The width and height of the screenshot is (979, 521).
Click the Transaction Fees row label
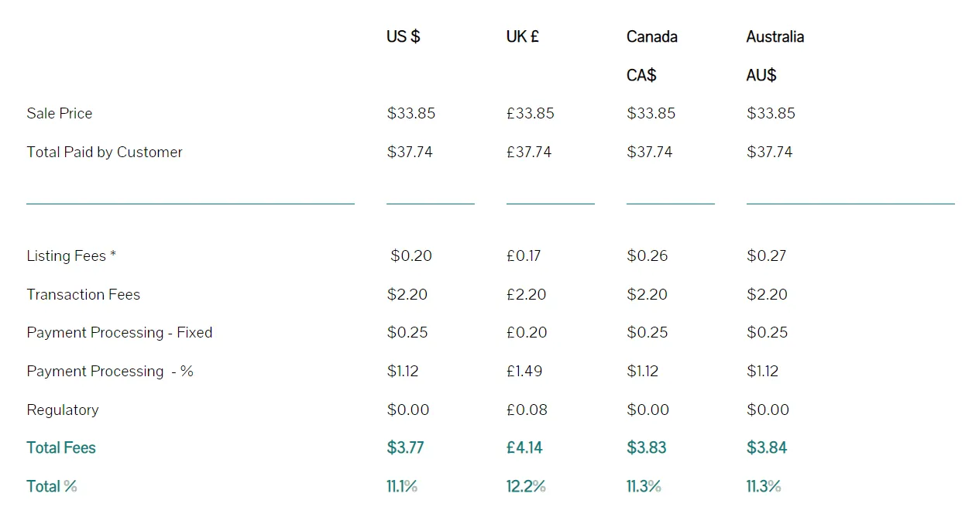tap(83, 294)
